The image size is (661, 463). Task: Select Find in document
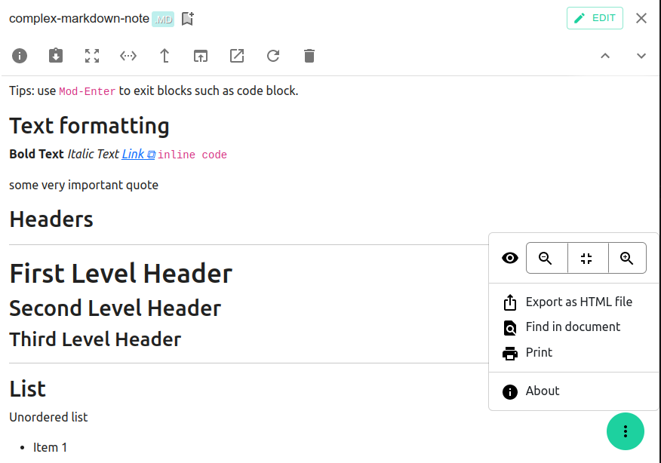click(x=573, y=327)
